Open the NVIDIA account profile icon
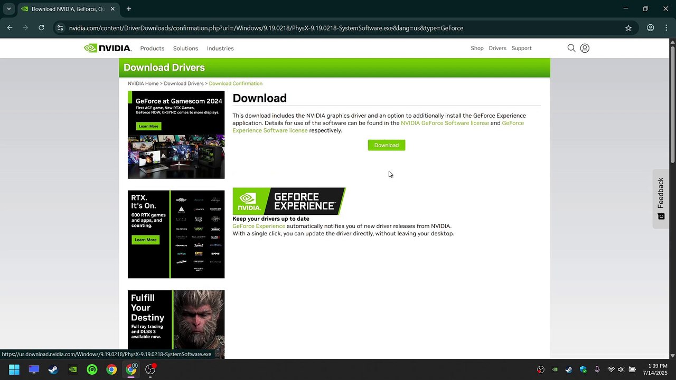The image size is (676, 380). tap(585, 48)
